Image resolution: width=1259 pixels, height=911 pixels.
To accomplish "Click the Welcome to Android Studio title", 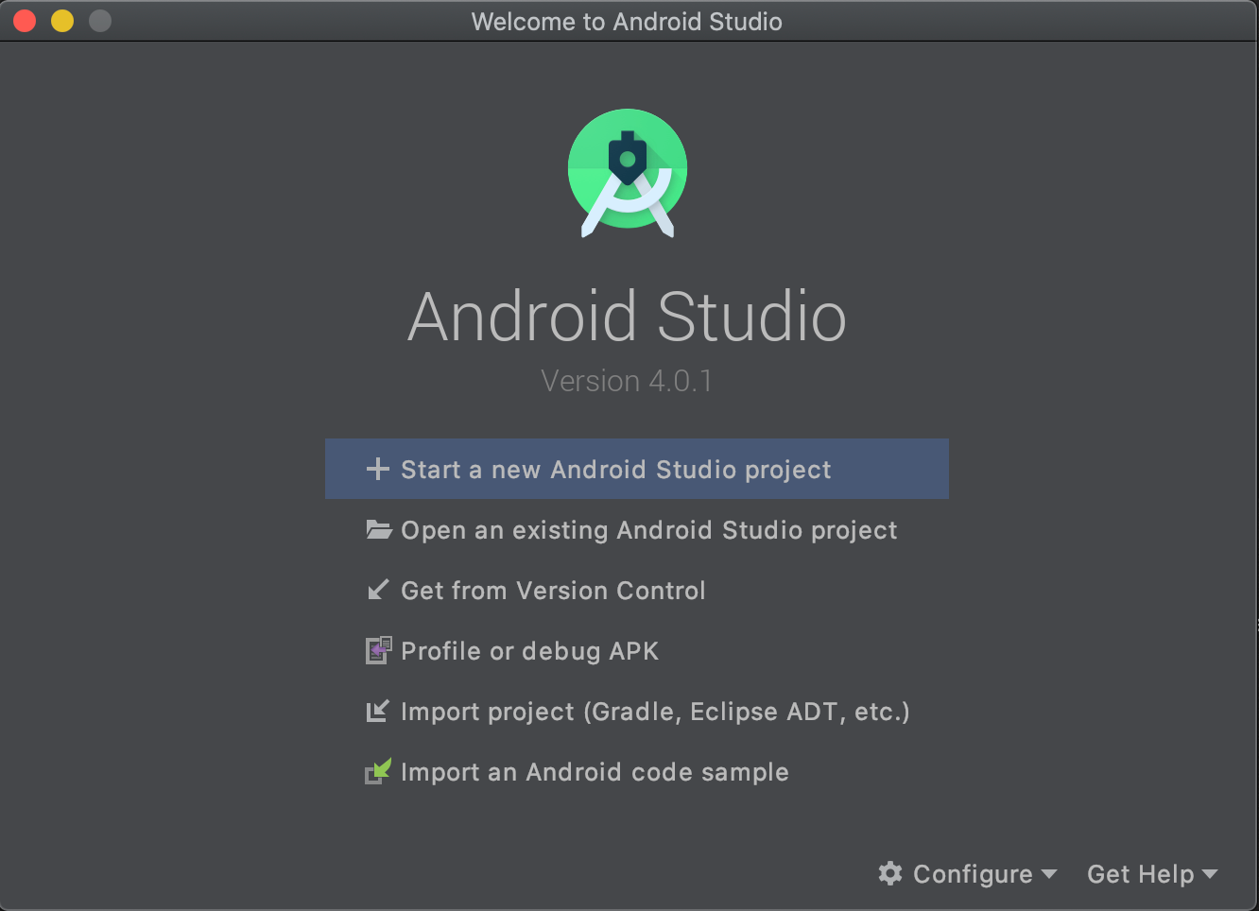I will point(627,21).
